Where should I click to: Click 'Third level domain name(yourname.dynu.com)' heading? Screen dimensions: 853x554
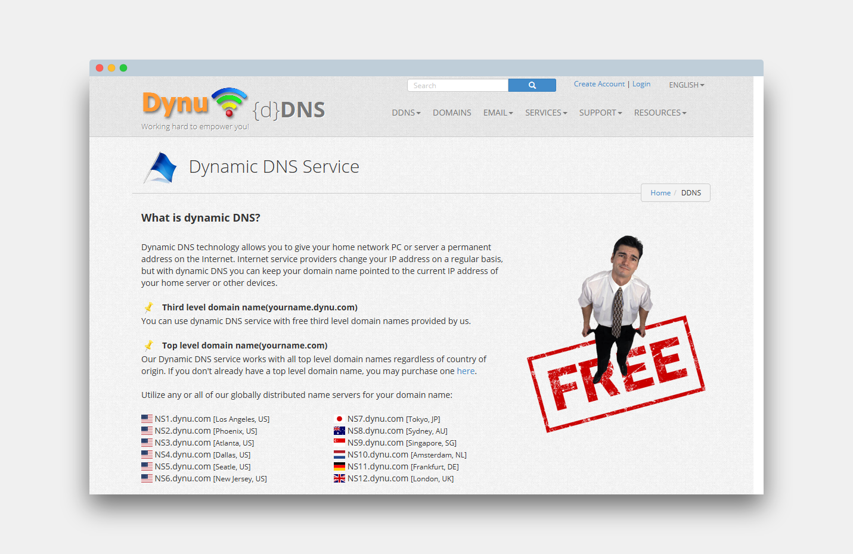coord(260,307)
